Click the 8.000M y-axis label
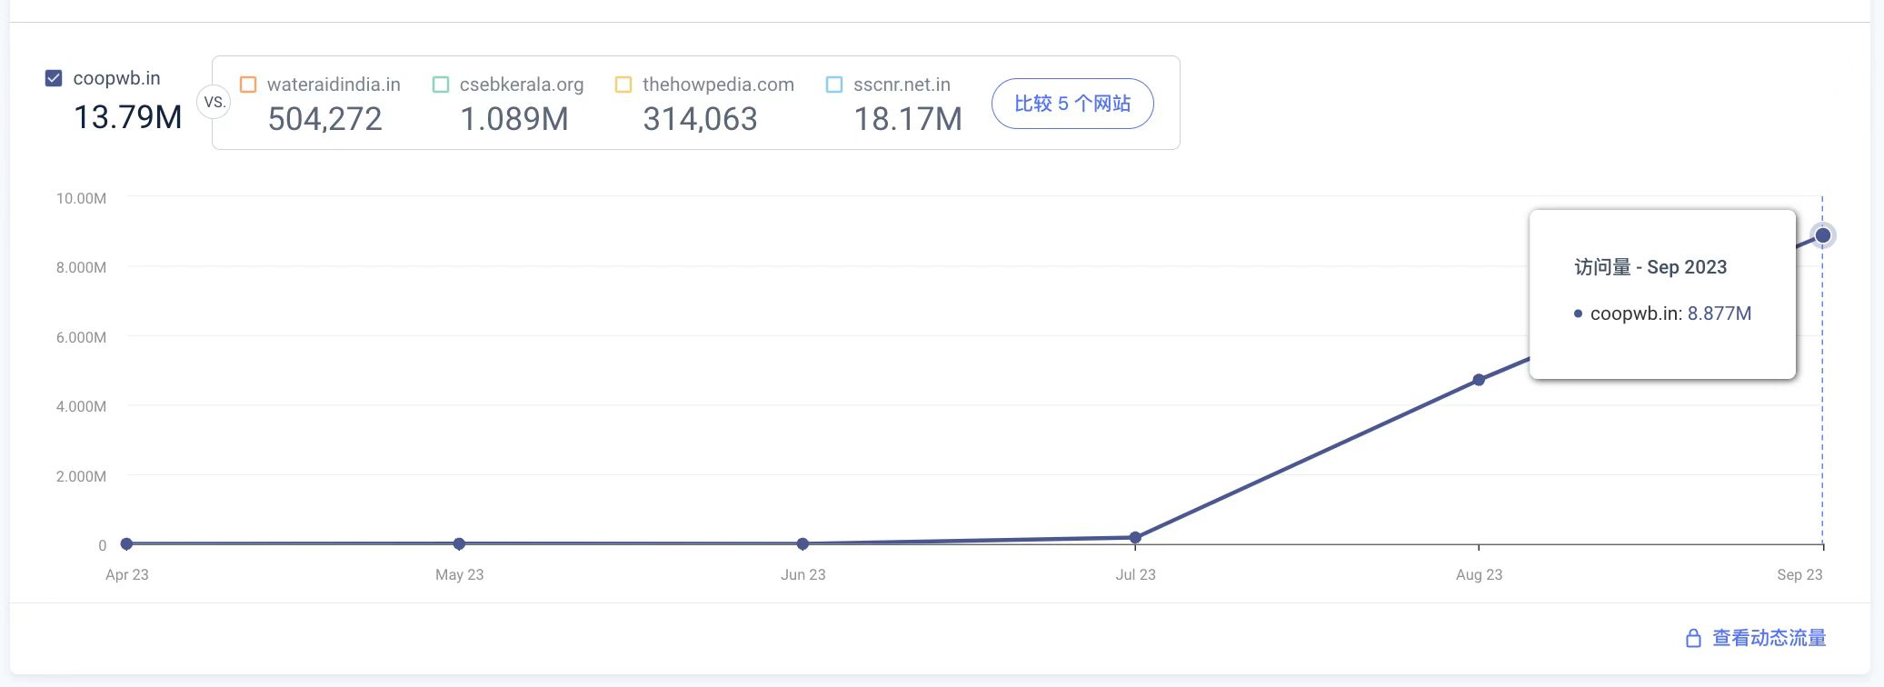 81,267
